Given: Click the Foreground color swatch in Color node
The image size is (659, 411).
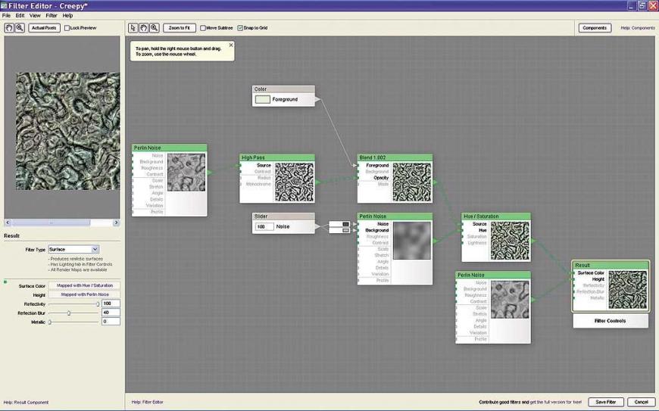Looking at the screenshot, I should coord(262,99).
